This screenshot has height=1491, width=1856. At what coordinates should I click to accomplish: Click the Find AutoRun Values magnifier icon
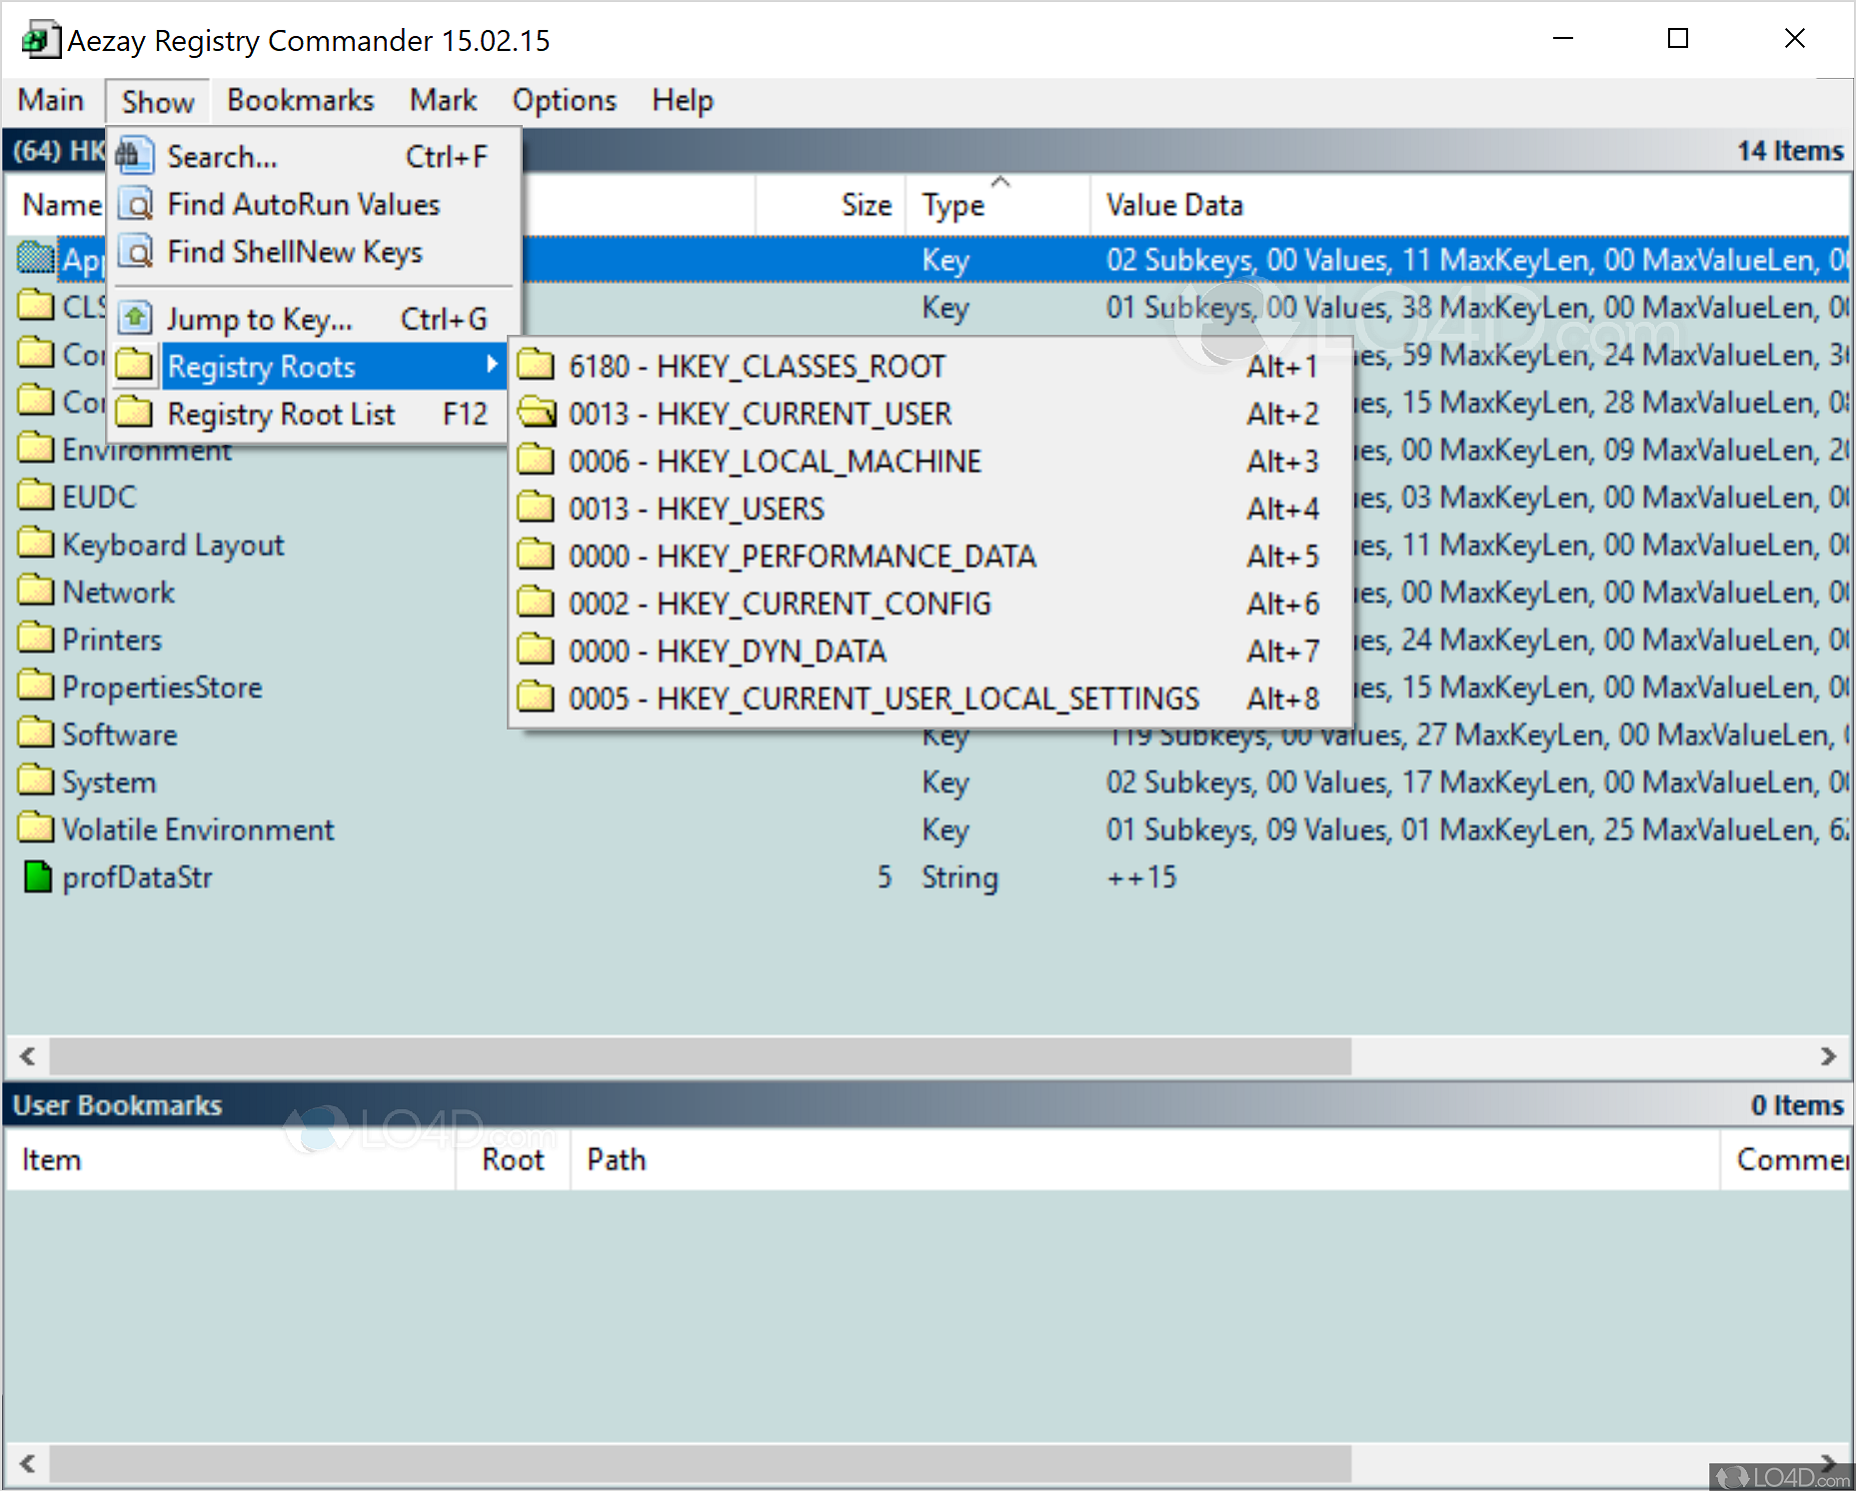tap(135, 204)
